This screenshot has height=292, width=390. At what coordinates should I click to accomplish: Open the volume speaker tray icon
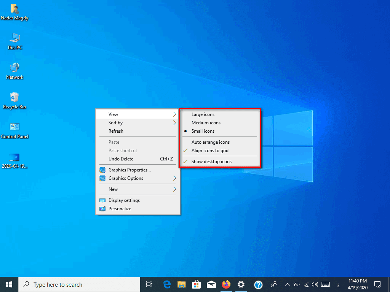pos(315,284)
